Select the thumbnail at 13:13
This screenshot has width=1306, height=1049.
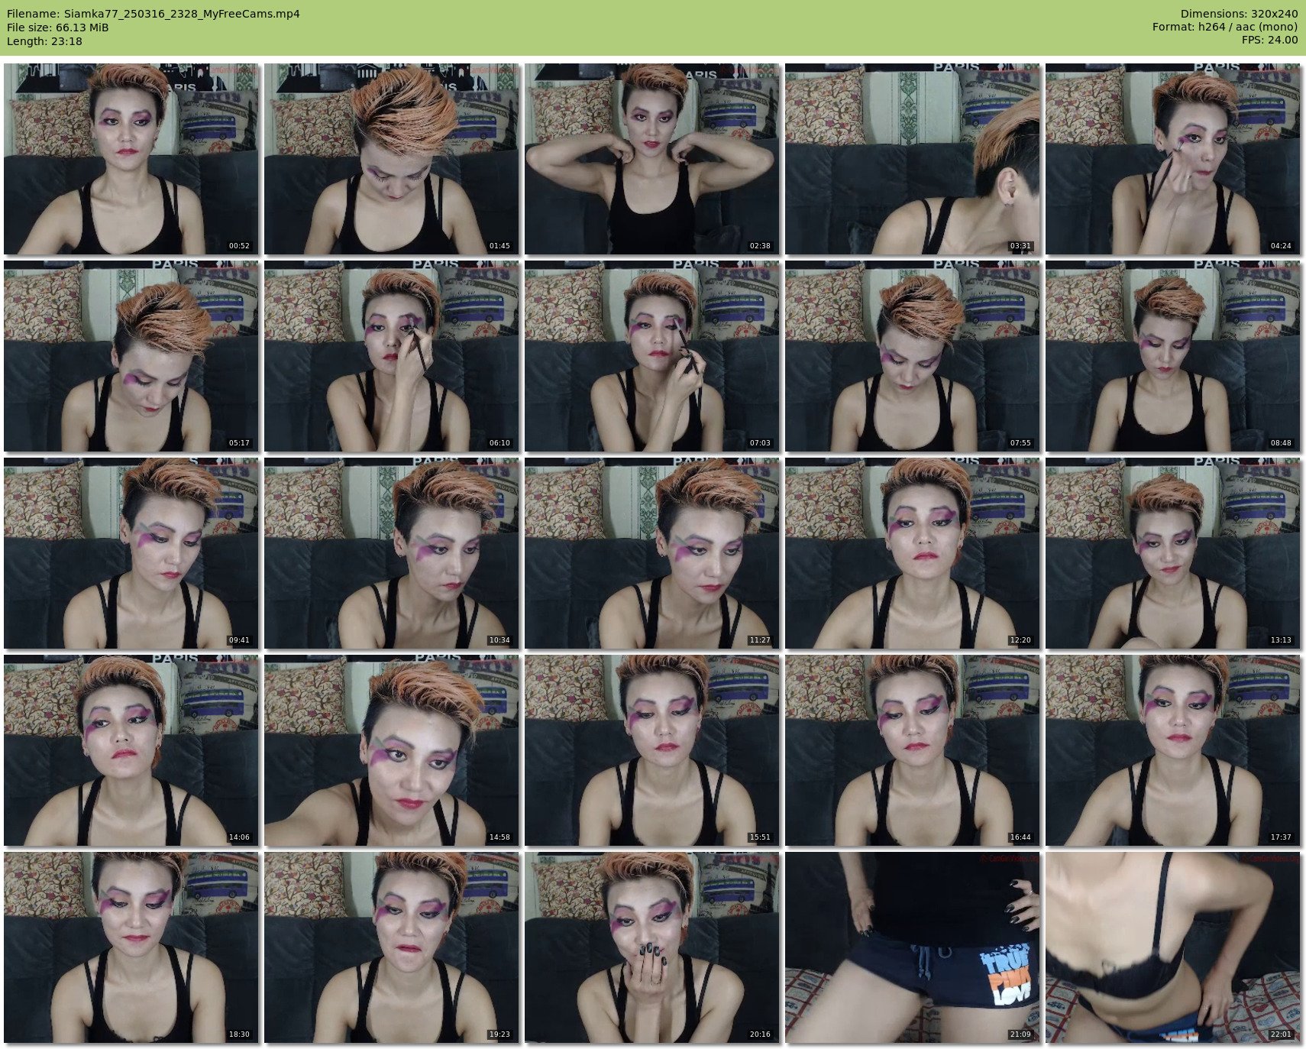tap(1173, 553)
